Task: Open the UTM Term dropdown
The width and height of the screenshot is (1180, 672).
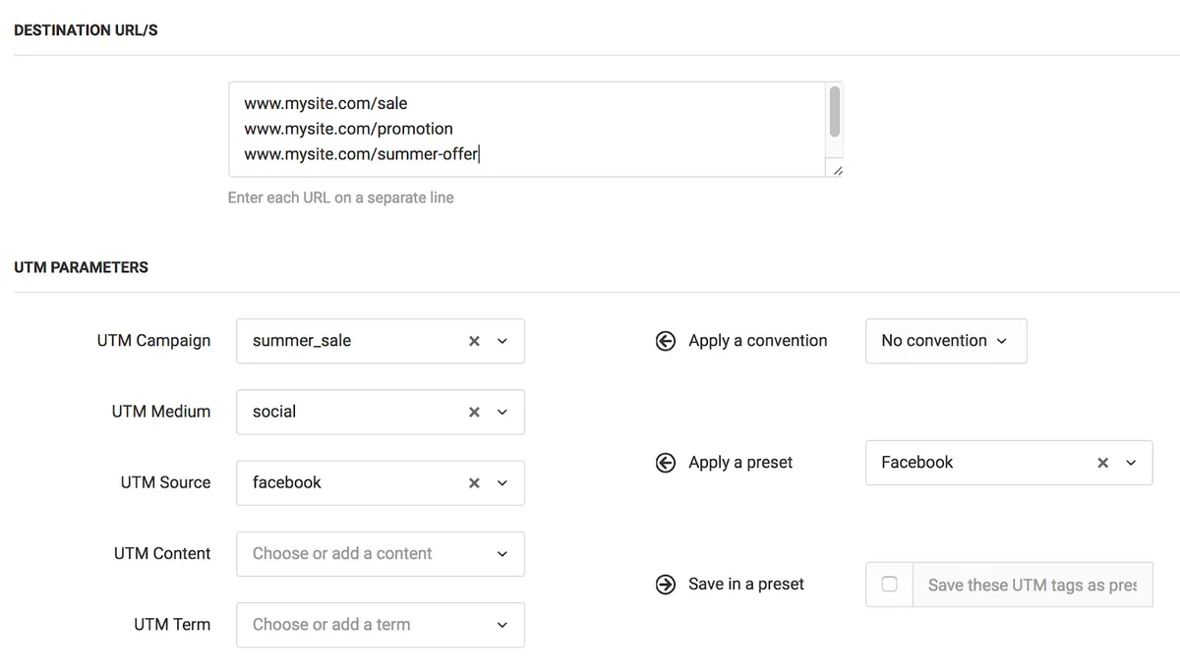Action: (502, 625)
